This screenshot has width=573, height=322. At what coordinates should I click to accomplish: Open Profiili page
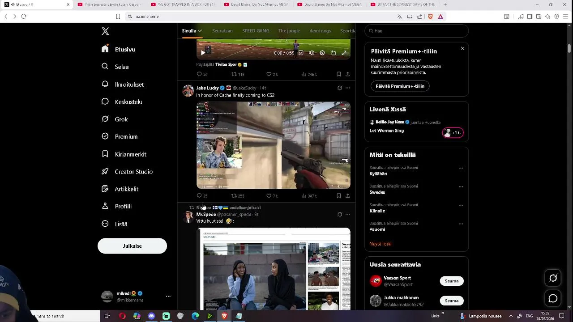coord(116,206)
